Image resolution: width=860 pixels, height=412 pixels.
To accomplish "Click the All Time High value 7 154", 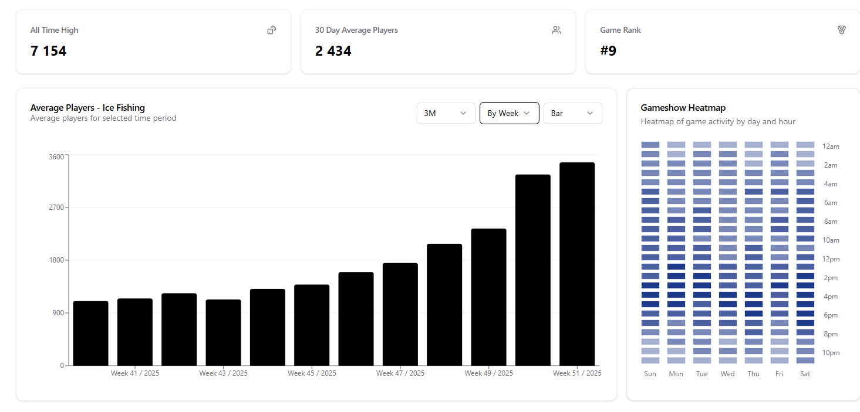I will (x=49, y=51).
